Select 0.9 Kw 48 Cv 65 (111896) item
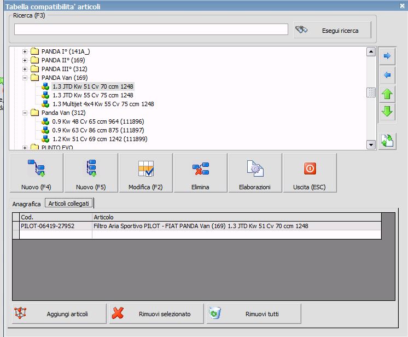The width and height of the screenshot is (408, 337). click(98, 121)
